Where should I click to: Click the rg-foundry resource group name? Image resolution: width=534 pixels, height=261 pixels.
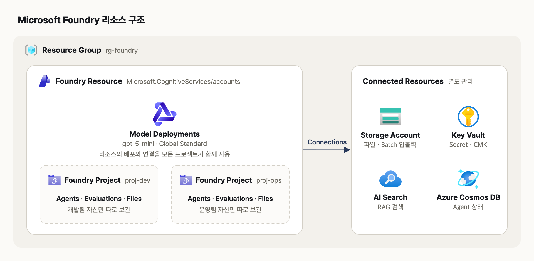coord(122,51)
